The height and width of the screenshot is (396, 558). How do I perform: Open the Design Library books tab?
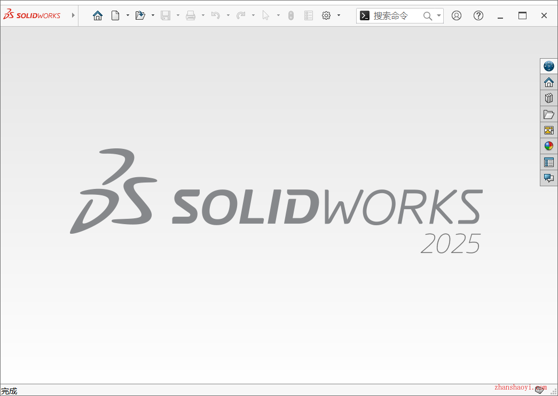549,98
